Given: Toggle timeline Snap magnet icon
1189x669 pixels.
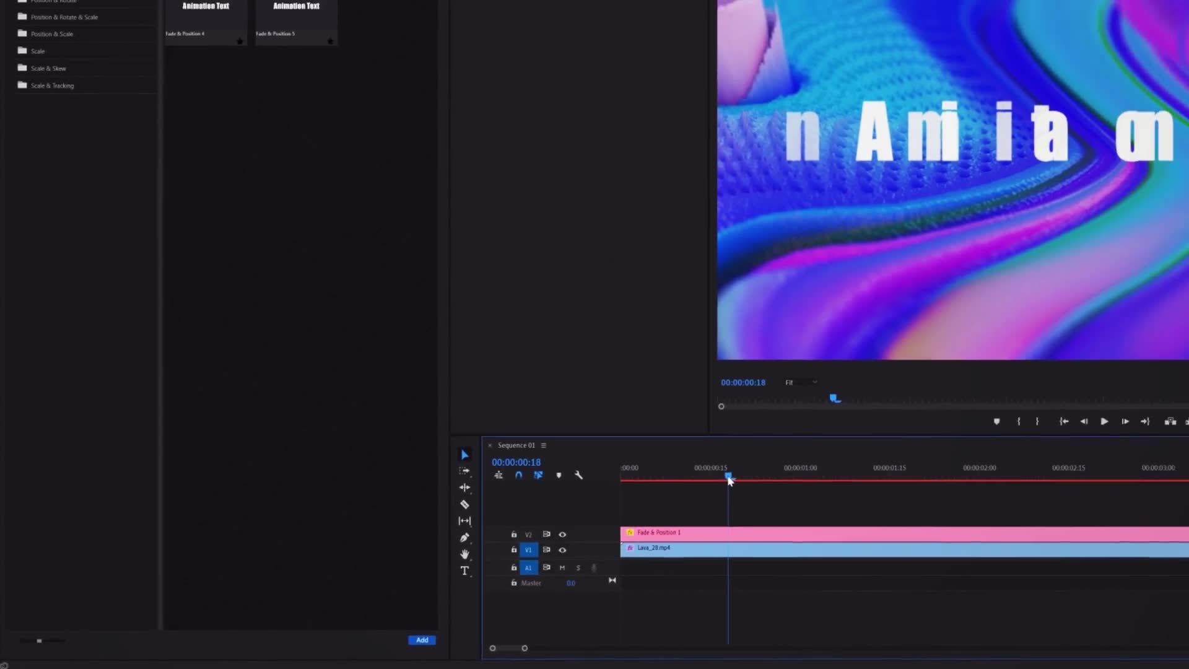Looking at the screenshot, I should (518, 475).
